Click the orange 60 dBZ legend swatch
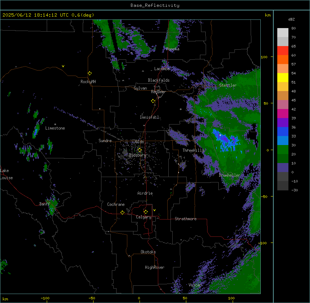 [x=283, y=59]
